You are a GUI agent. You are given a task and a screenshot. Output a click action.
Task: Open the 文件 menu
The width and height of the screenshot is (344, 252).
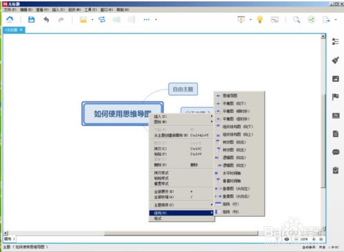coord(10,10)
